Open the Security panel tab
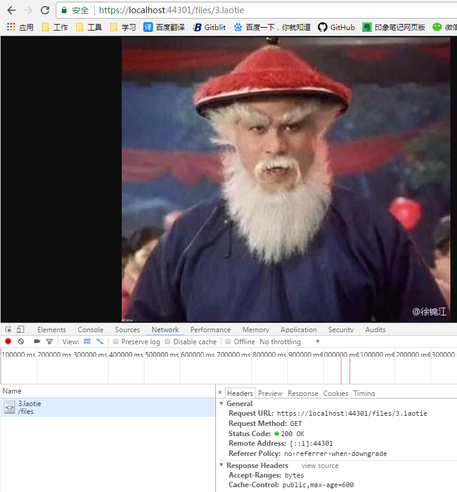Viewport: 457px width, 492px height. point(341,330)
